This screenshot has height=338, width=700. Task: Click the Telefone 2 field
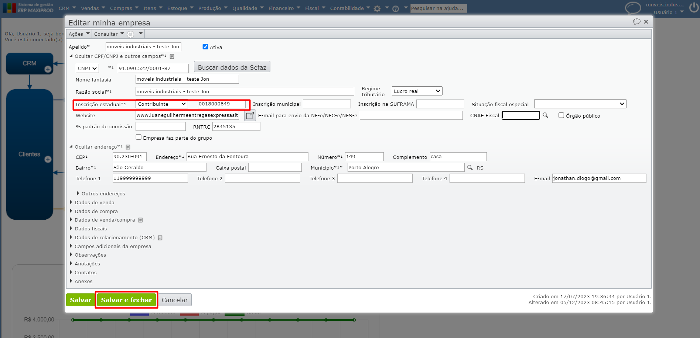pyautogui.click(x=263, y=178)
